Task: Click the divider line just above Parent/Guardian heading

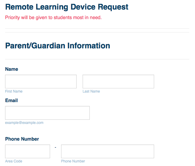Action: pos(97,32)
